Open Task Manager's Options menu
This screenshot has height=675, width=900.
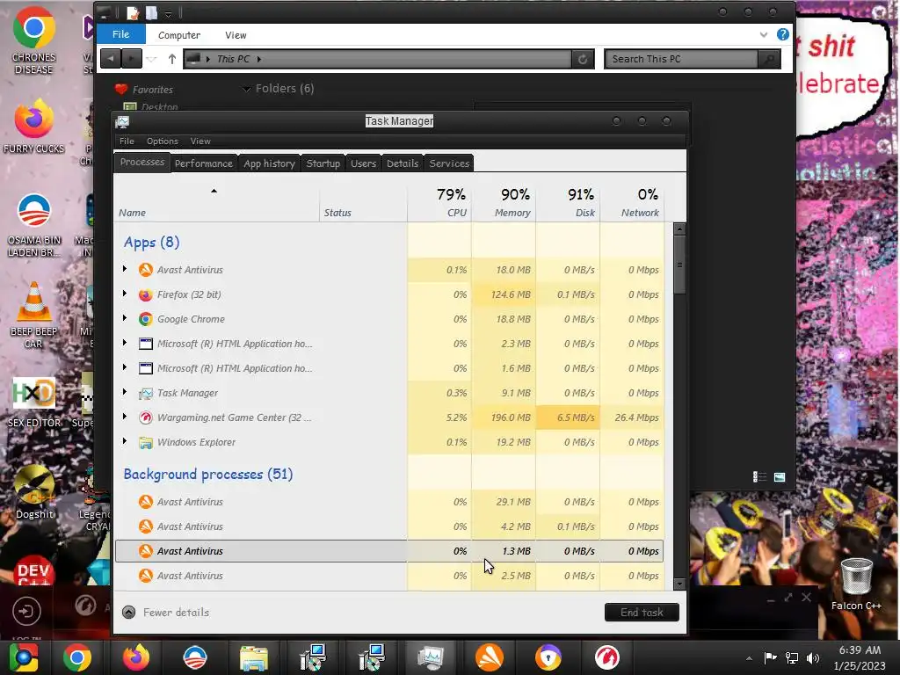(x=163, y=142)
